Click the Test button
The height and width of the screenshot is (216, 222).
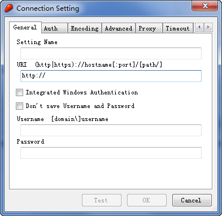[x=102, y=200]
